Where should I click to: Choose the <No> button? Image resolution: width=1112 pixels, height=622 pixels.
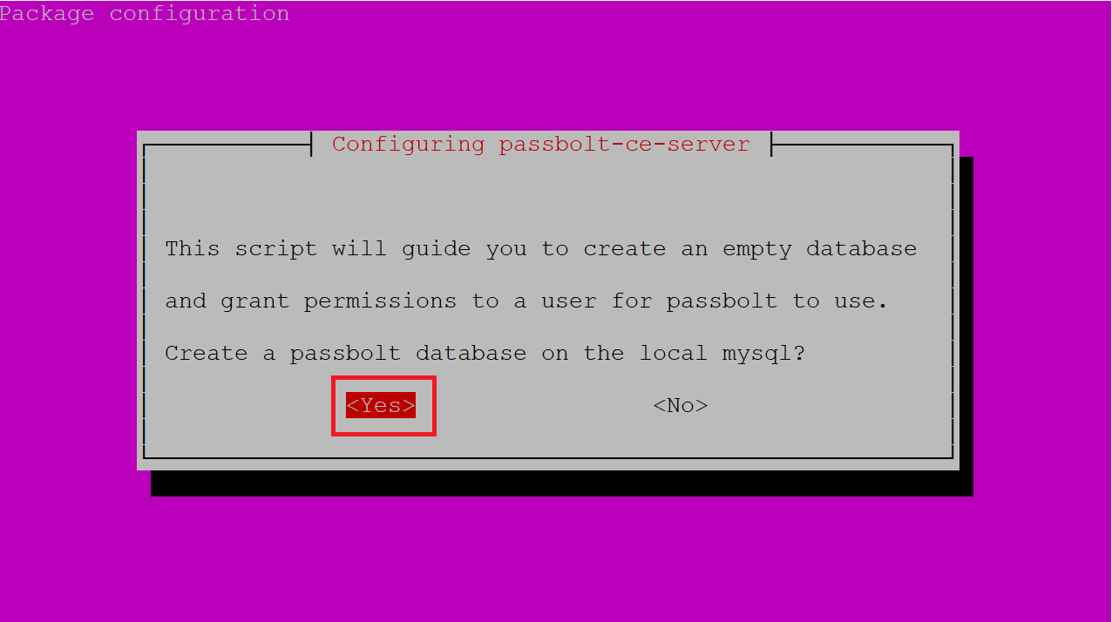coord(681,405)
